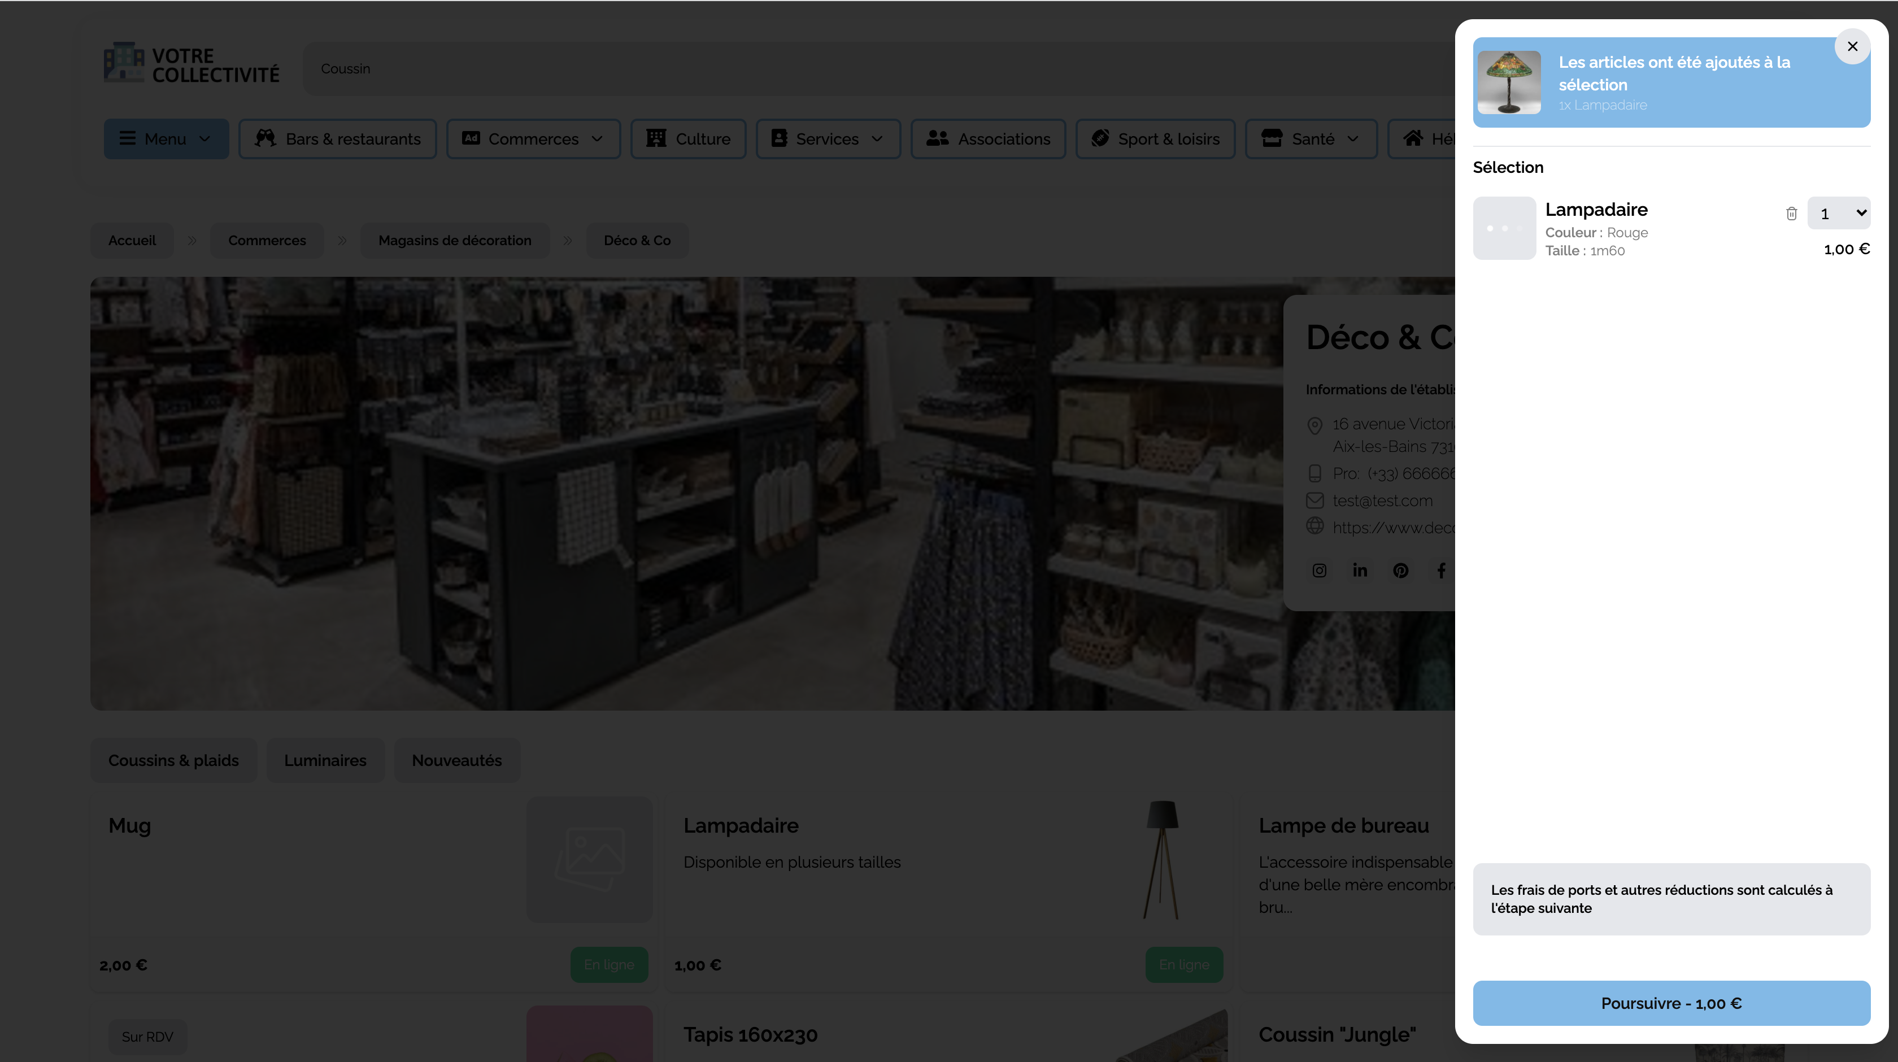Screen dimensions: 1898x1062
Task: Click the lamp thumbnail in notification
Action: coord(1509,82)
